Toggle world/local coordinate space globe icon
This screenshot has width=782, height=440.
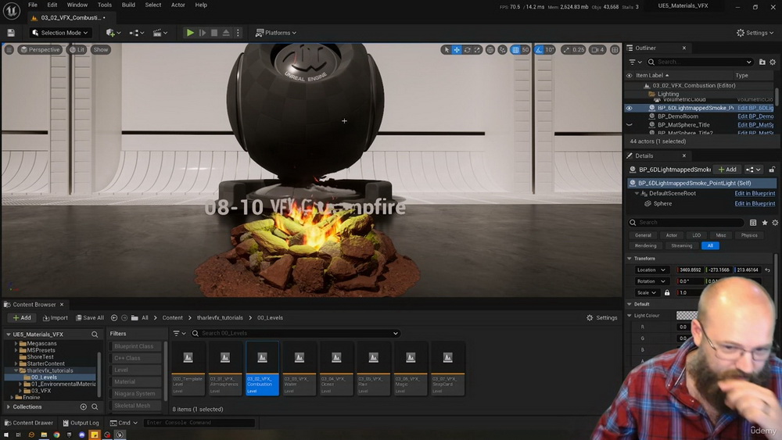490,50
